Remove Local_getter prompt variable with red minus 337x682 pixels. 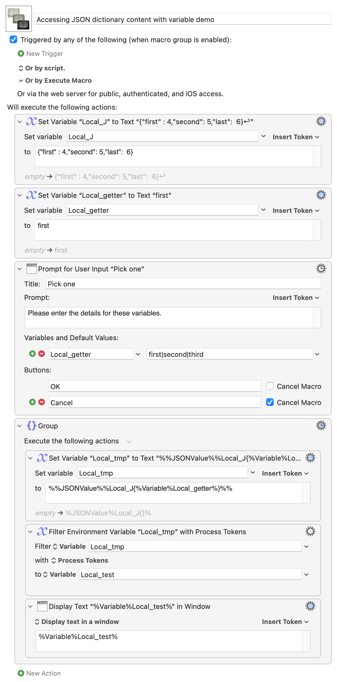pos(42,354)
